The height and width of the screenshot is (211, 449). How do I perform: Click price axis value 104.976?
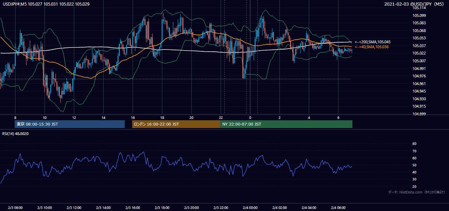tap(419, 76)
